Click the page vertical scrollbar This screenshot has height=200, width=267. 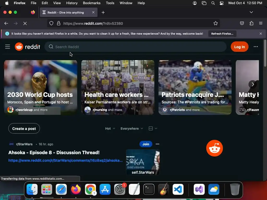click(x=265, y=53)
